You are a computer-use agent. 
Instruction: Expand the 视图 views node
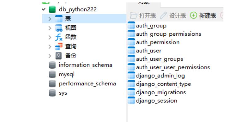tap(50, 28)
